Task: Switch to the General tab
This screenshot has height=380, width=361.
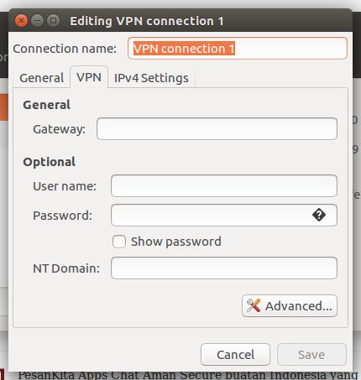Action: pos(42,78)
